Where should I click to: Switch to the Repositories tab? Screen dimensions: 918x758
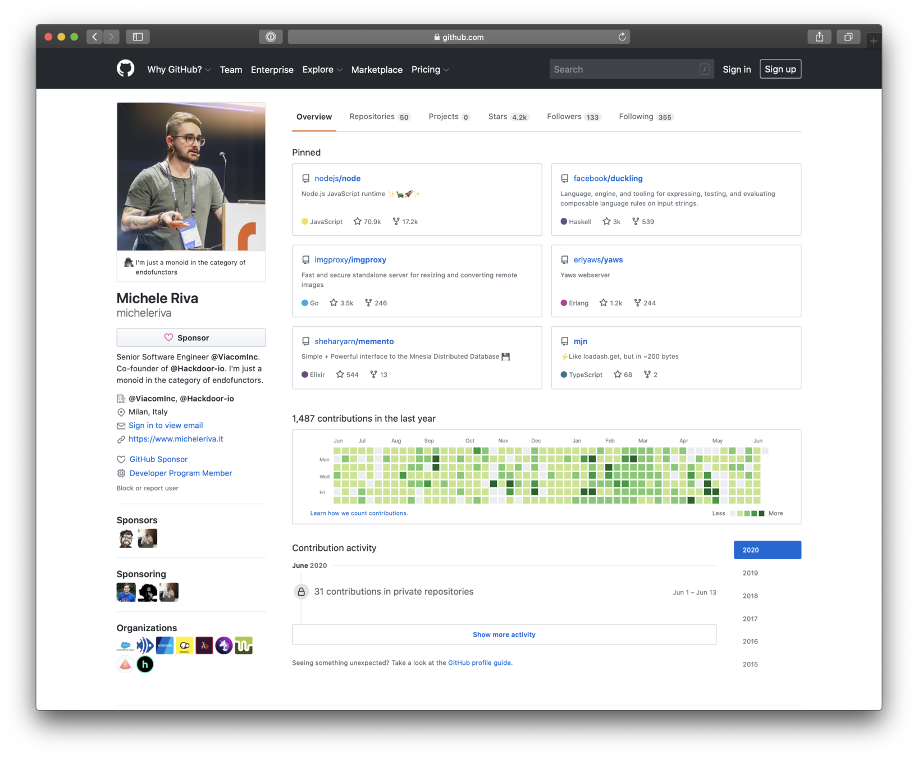tap(380, 117)
